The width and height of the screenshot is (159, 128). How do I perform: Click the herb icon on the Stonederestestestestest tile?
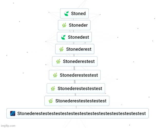[51, 101]
